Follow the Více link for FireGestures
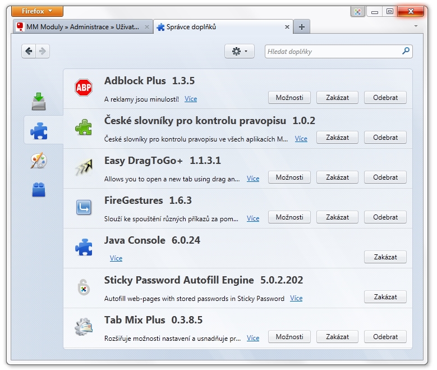 (253, 219)
